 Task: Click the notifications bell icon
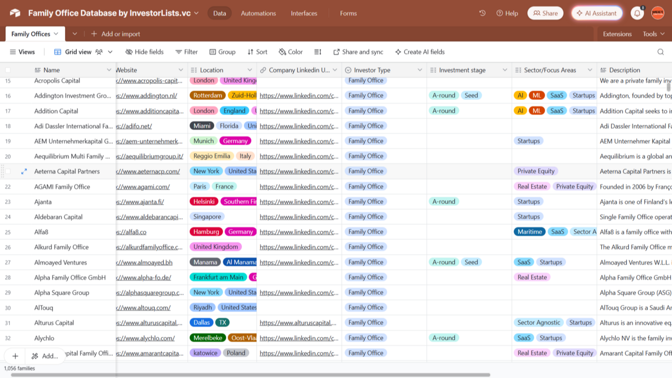pyautogui.click(x=637, y=14)
